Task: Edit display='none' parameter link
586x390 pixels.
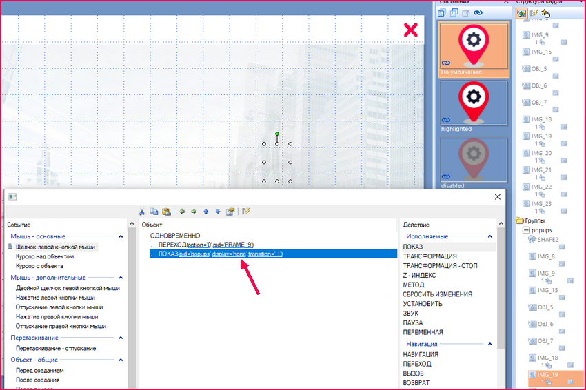Action: [x=230, y=254]
